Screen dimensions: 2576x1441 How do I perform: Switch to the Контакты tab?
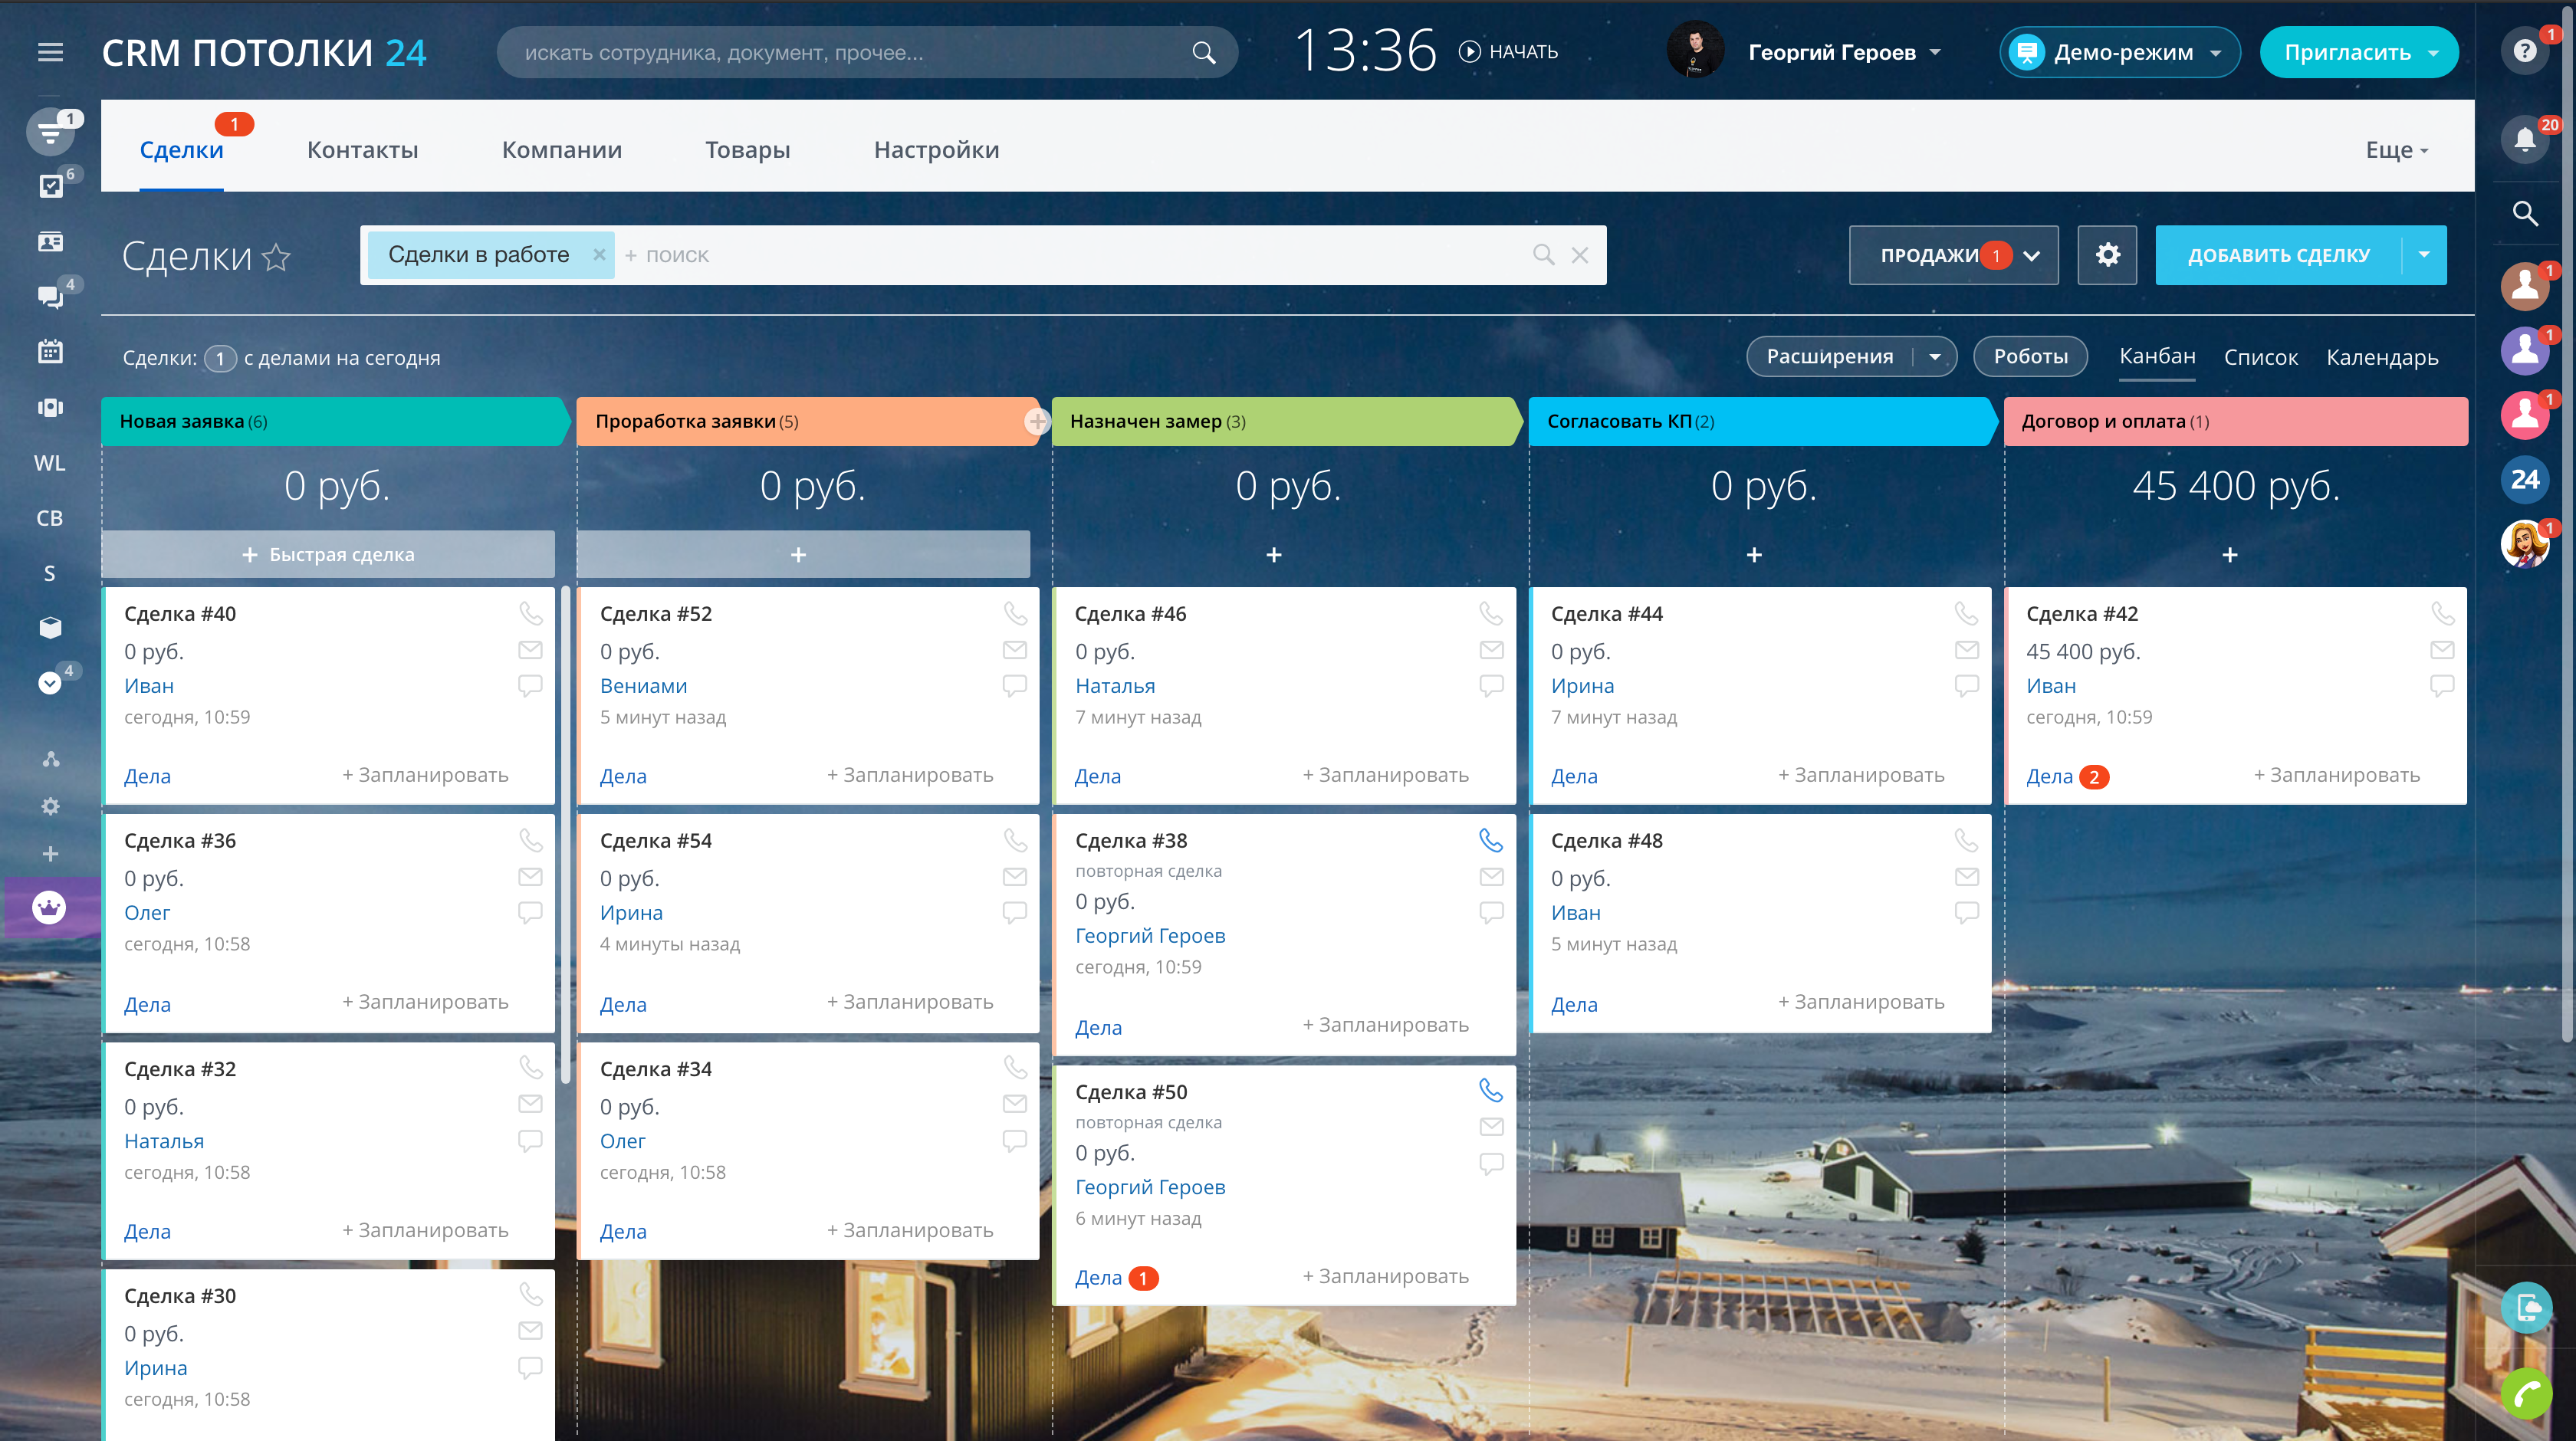tap(362, 150)
